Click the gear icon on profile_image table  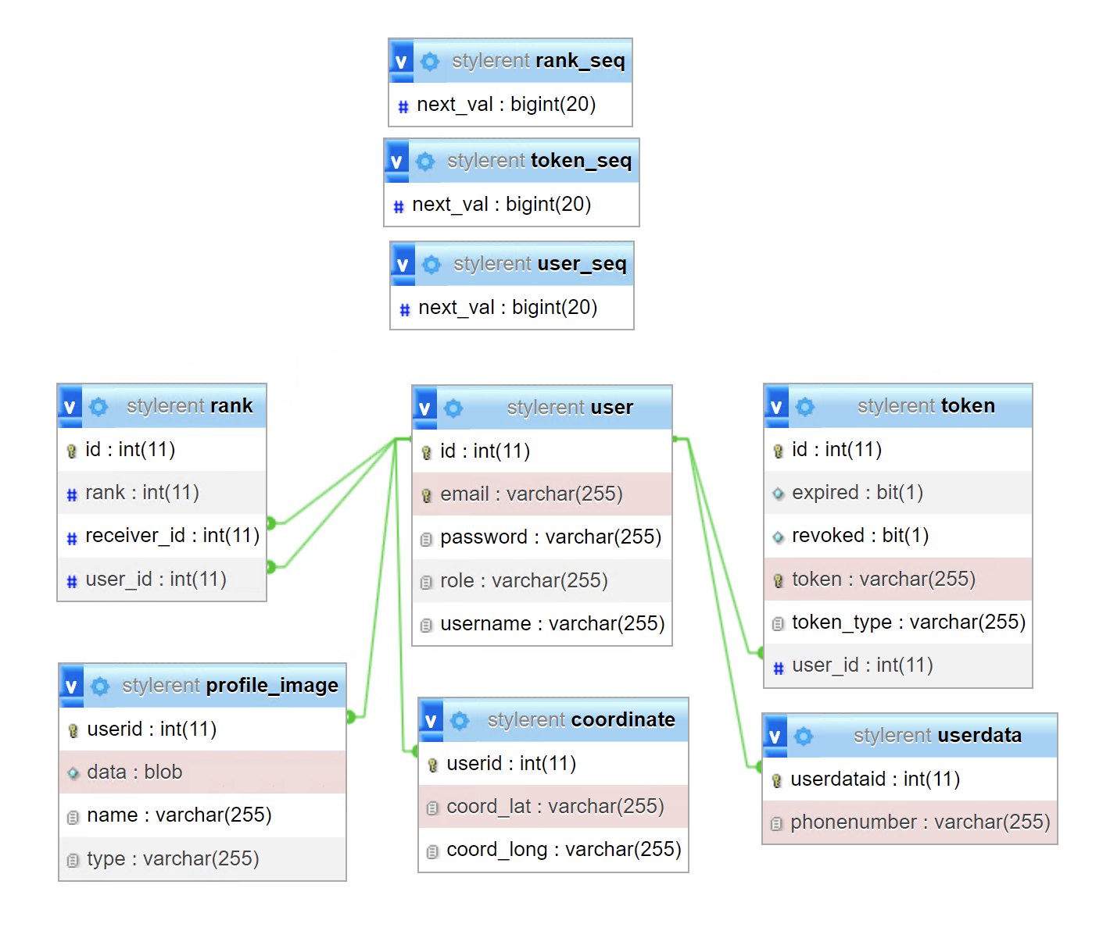(x=100, y=686)
